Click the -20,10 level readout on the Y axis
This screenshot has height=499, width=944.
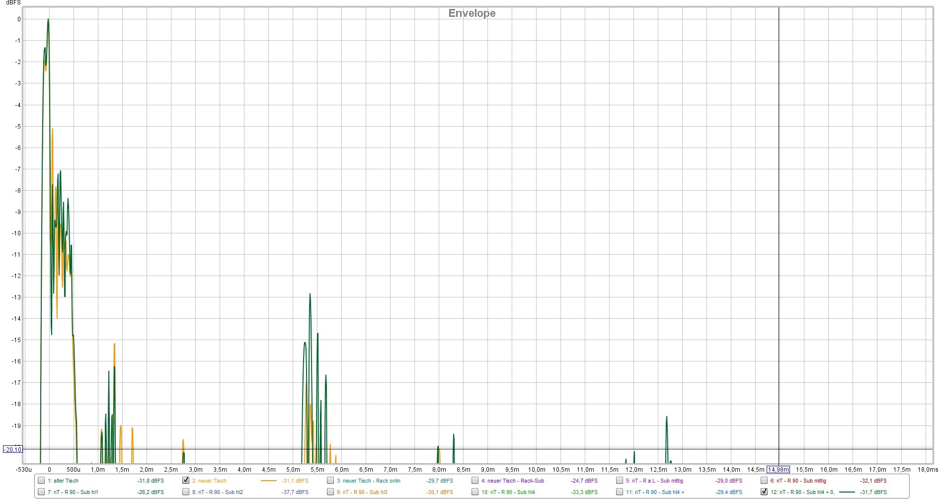tap(12, 450)
